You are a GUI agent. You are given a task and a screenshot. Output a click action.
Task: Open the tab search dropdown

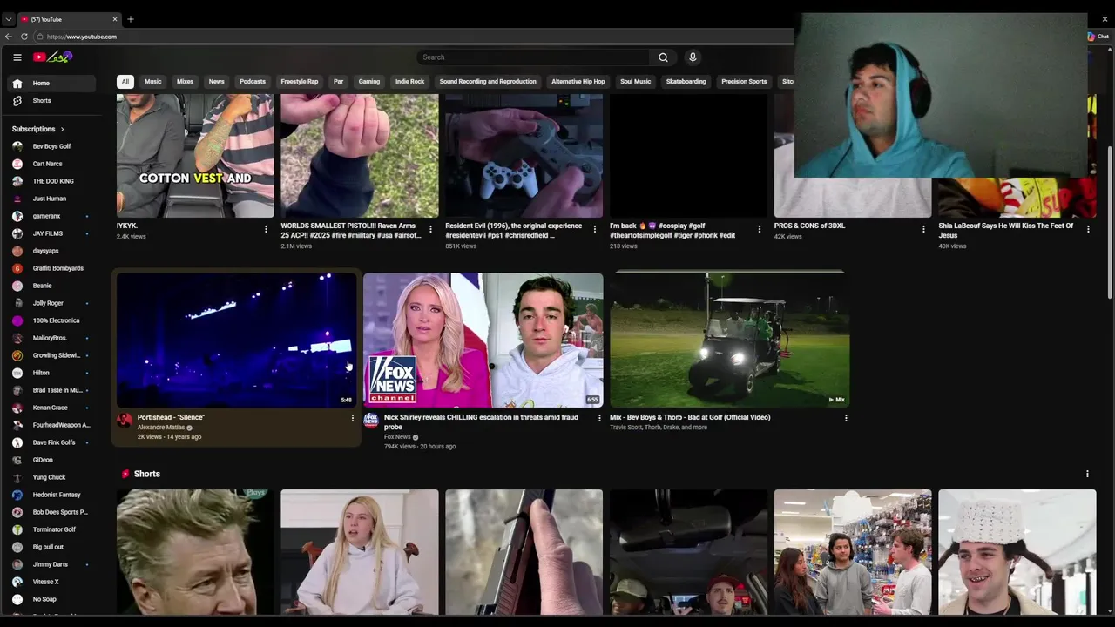click(x=9, y=19)
